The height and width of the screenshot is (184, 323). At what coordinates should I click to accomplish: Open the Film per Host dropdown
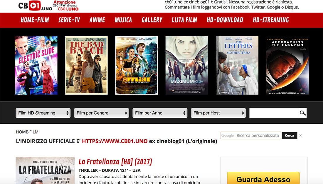[218, 113]
